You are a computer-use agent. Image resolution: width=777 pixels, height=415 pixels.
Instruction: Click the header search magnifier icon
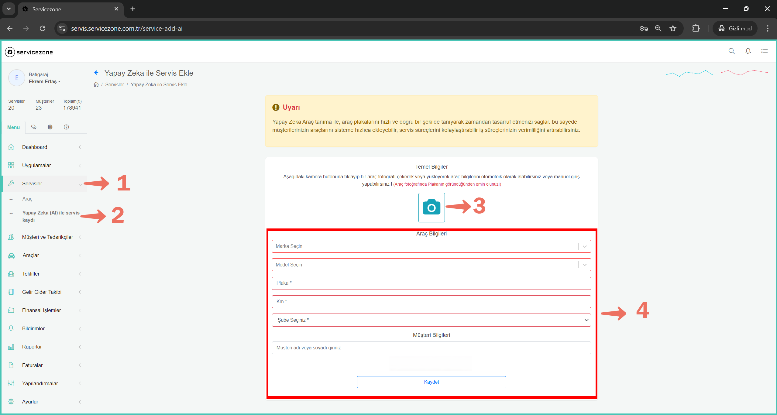point(731,51)
